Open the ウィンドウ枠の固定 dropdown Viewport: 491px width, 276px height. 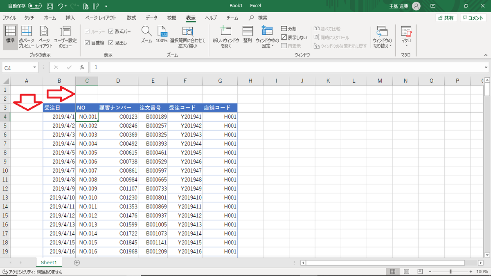[267, 39]
